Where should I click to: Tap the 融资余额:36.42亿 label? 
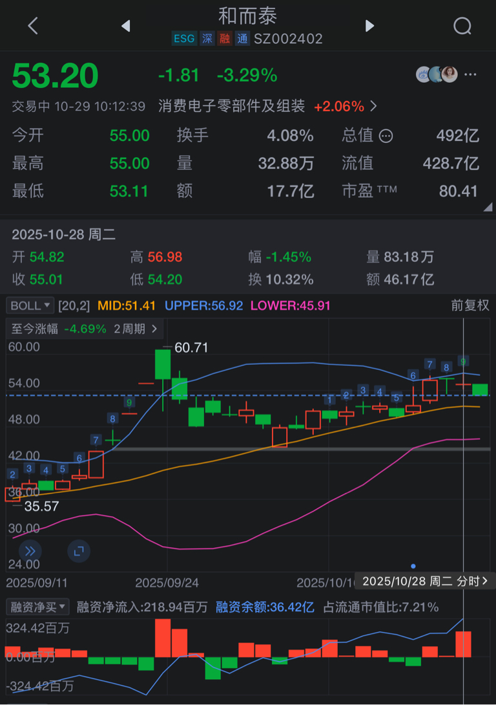click(265, 607)
